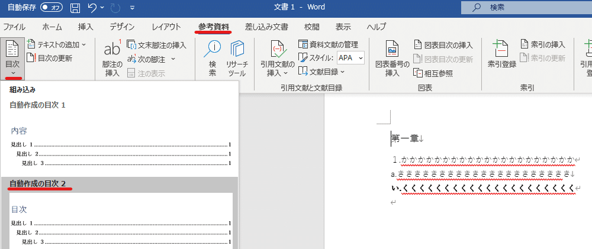Click the 第一章 heading text in document
This screenshot has width=592, height=249.
point(404,139)
